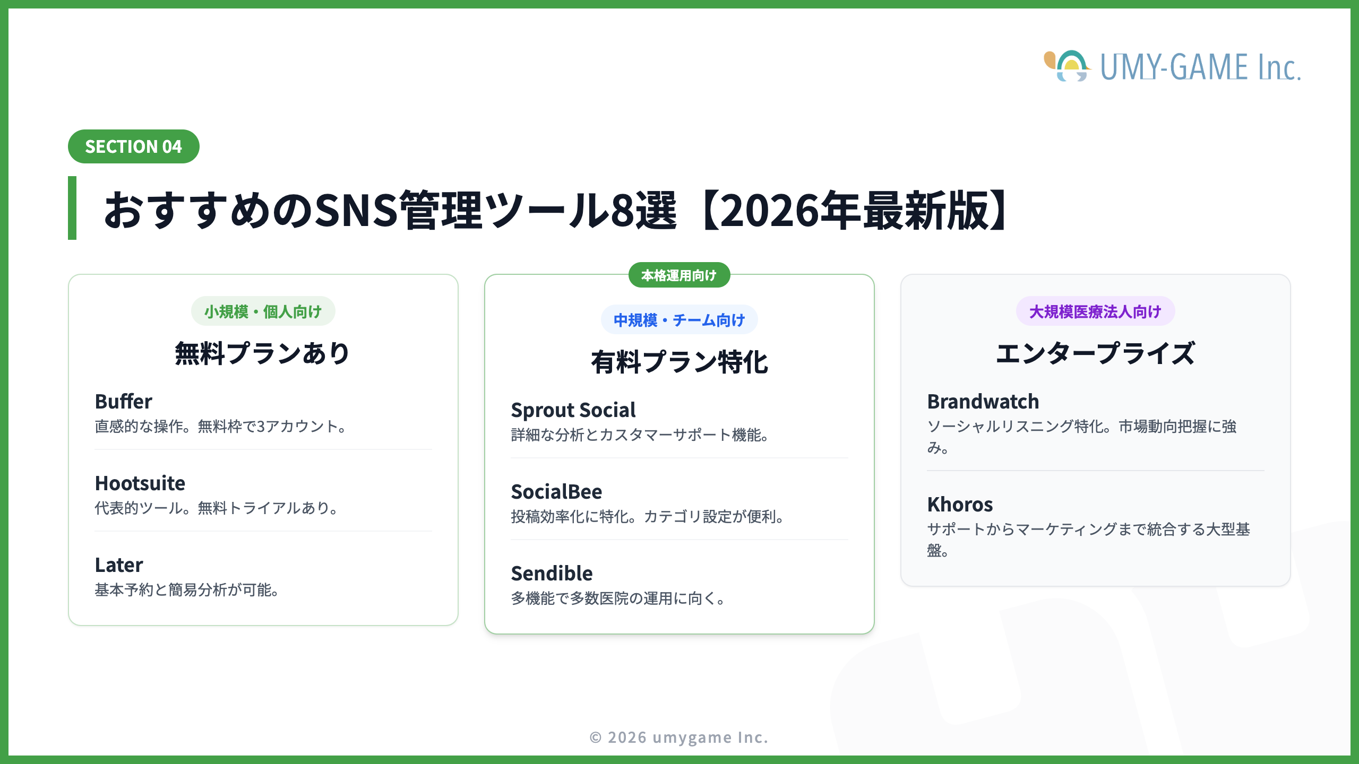
Task: Click description 詳細な分析とカスタマーサポート機能。
Action: click(640, 435)
